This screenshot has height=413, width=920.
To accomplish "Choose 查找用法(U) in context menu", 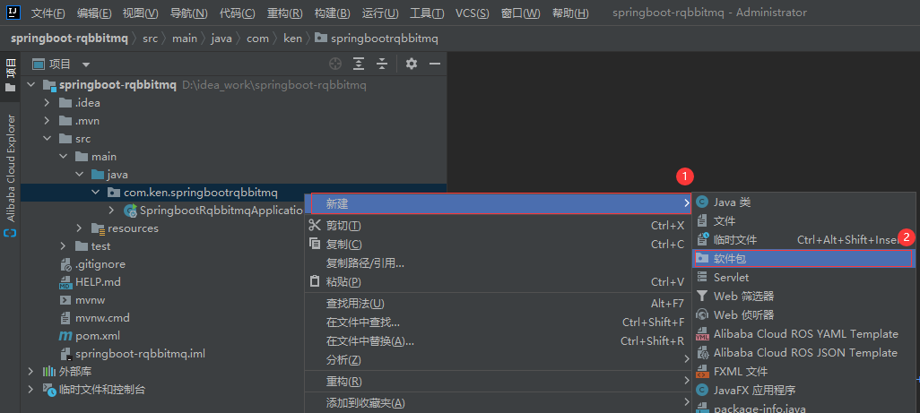I will (499, 304).
